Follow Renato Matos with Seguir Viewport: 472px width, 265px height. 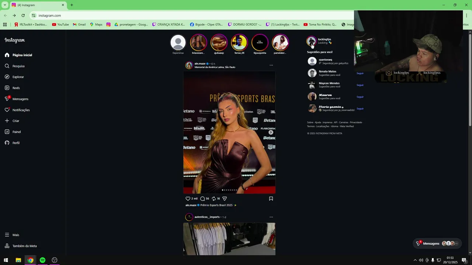(360, 73)
